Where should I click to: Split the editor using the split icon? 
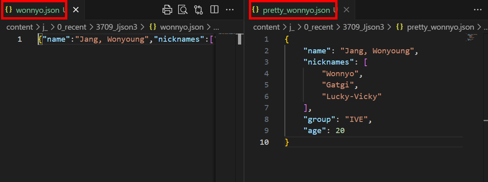tap(214, 10)
